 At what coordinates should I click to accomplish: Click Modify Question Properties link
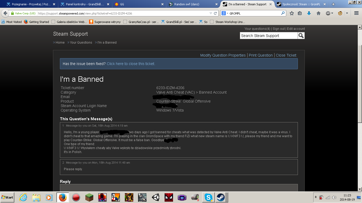[223, 55]
